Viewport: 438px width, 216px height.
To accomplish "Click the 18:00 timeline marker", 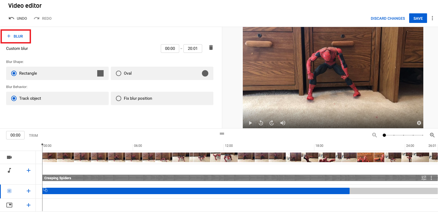I will coord(319,146).
